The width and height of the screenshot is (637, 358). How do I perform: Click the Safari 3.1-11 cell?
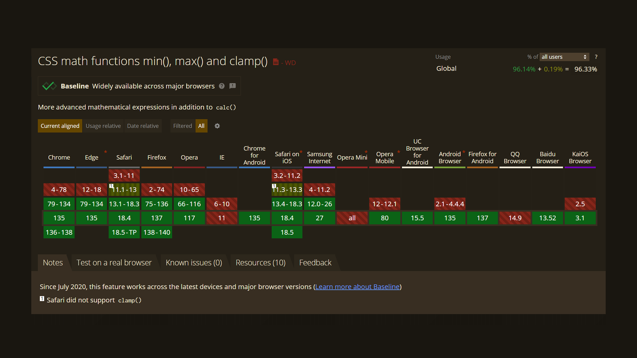pos(124,176)
